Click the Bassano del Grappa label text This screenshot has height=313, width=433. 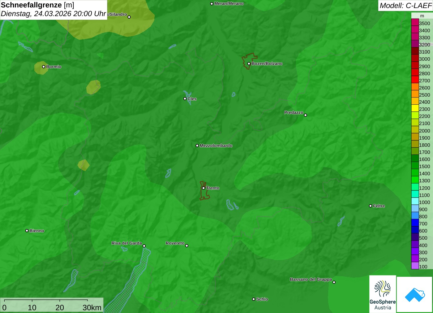point(311,279)
